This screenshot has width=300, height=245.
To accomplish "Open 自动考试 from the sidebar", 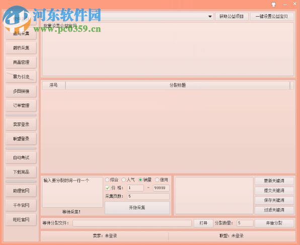I will pyautogui.click(x=21, y=158).
